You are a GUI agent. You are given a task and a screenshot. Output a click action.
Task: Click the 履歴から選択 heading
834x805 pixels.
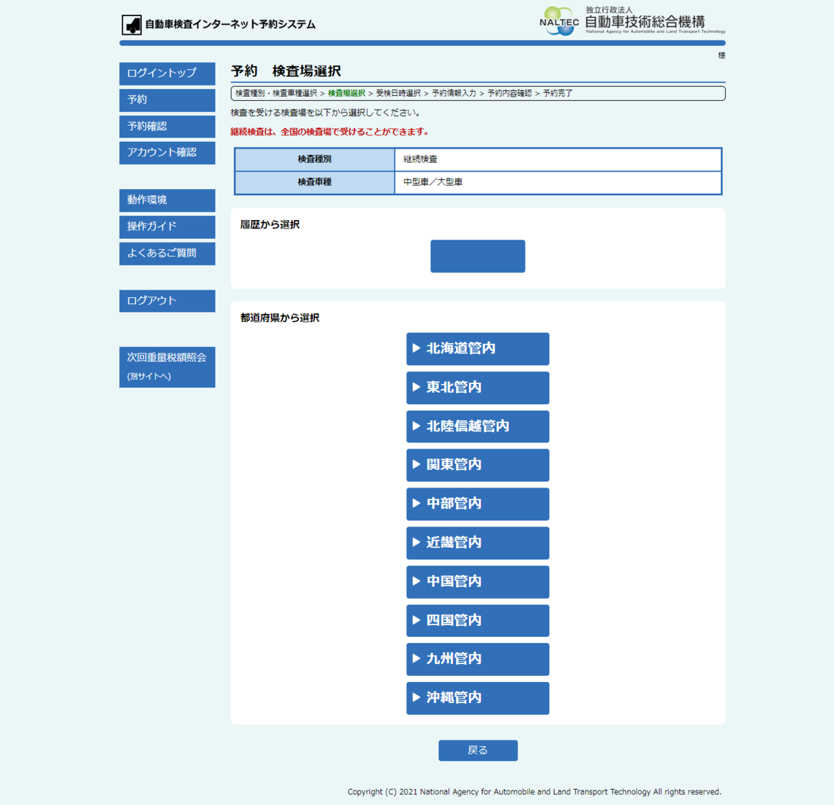pos(270,224)
